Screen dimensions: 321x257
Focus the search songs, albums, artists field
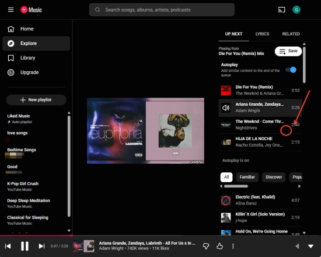(x=162, y=9)
